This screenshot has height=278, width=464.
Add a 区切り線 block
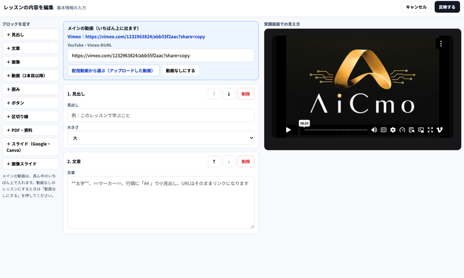point(31,117)
